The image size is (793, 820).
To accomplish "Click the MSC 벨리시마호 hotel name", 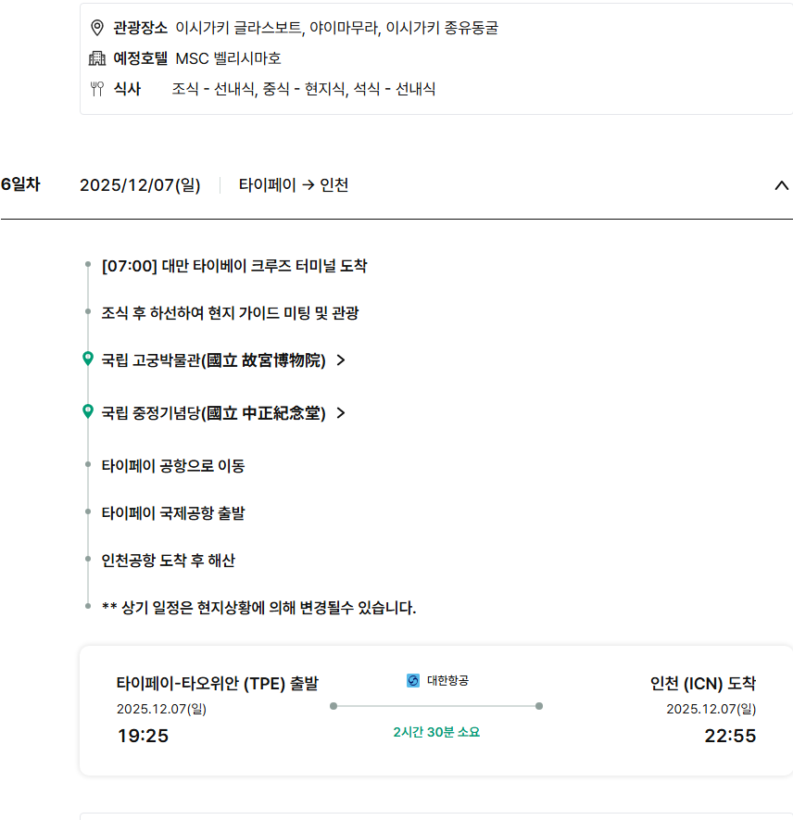I will (x=228, y=58).
